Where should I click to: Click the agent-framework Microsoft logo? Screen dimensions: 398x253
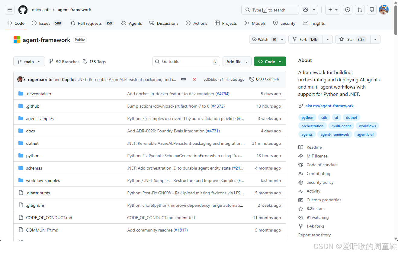(x=17, y=40)
